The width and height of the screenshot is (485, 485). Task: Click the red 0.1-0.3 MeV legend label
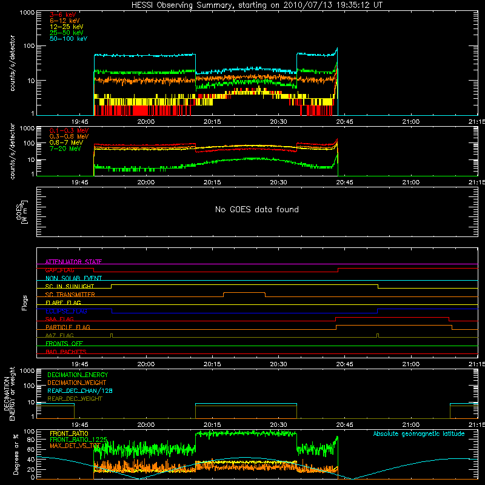tap(69, 130)
